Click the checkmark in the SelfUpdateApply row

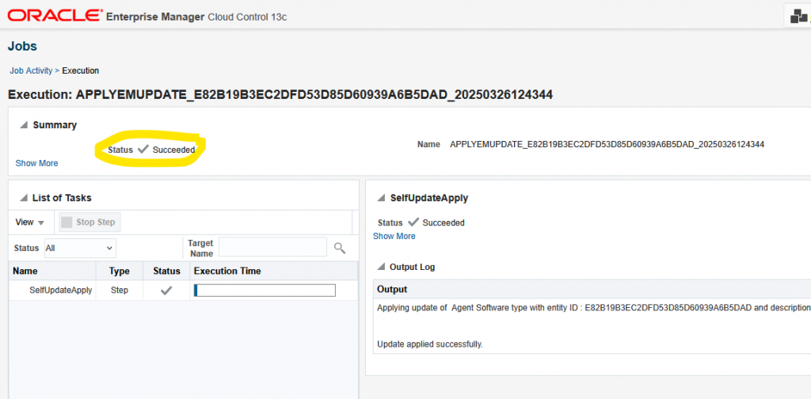point(166,291)
